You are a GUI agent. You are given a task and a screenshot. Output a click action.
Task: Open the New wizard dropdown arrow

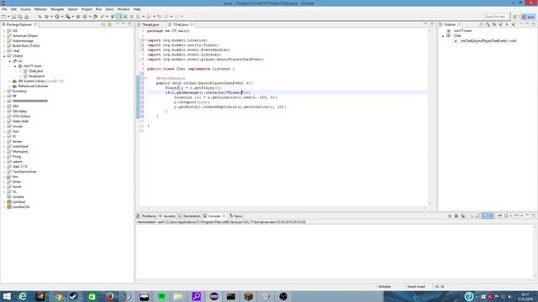tap(8, 17)
